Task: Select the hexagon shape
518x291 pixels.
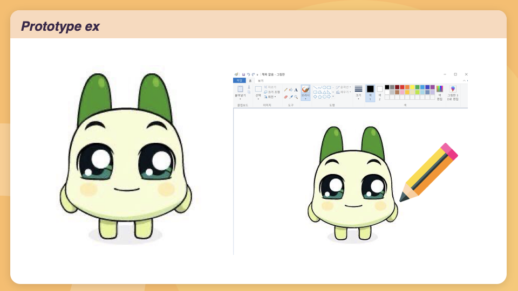Action: click(x=324, y=96)
